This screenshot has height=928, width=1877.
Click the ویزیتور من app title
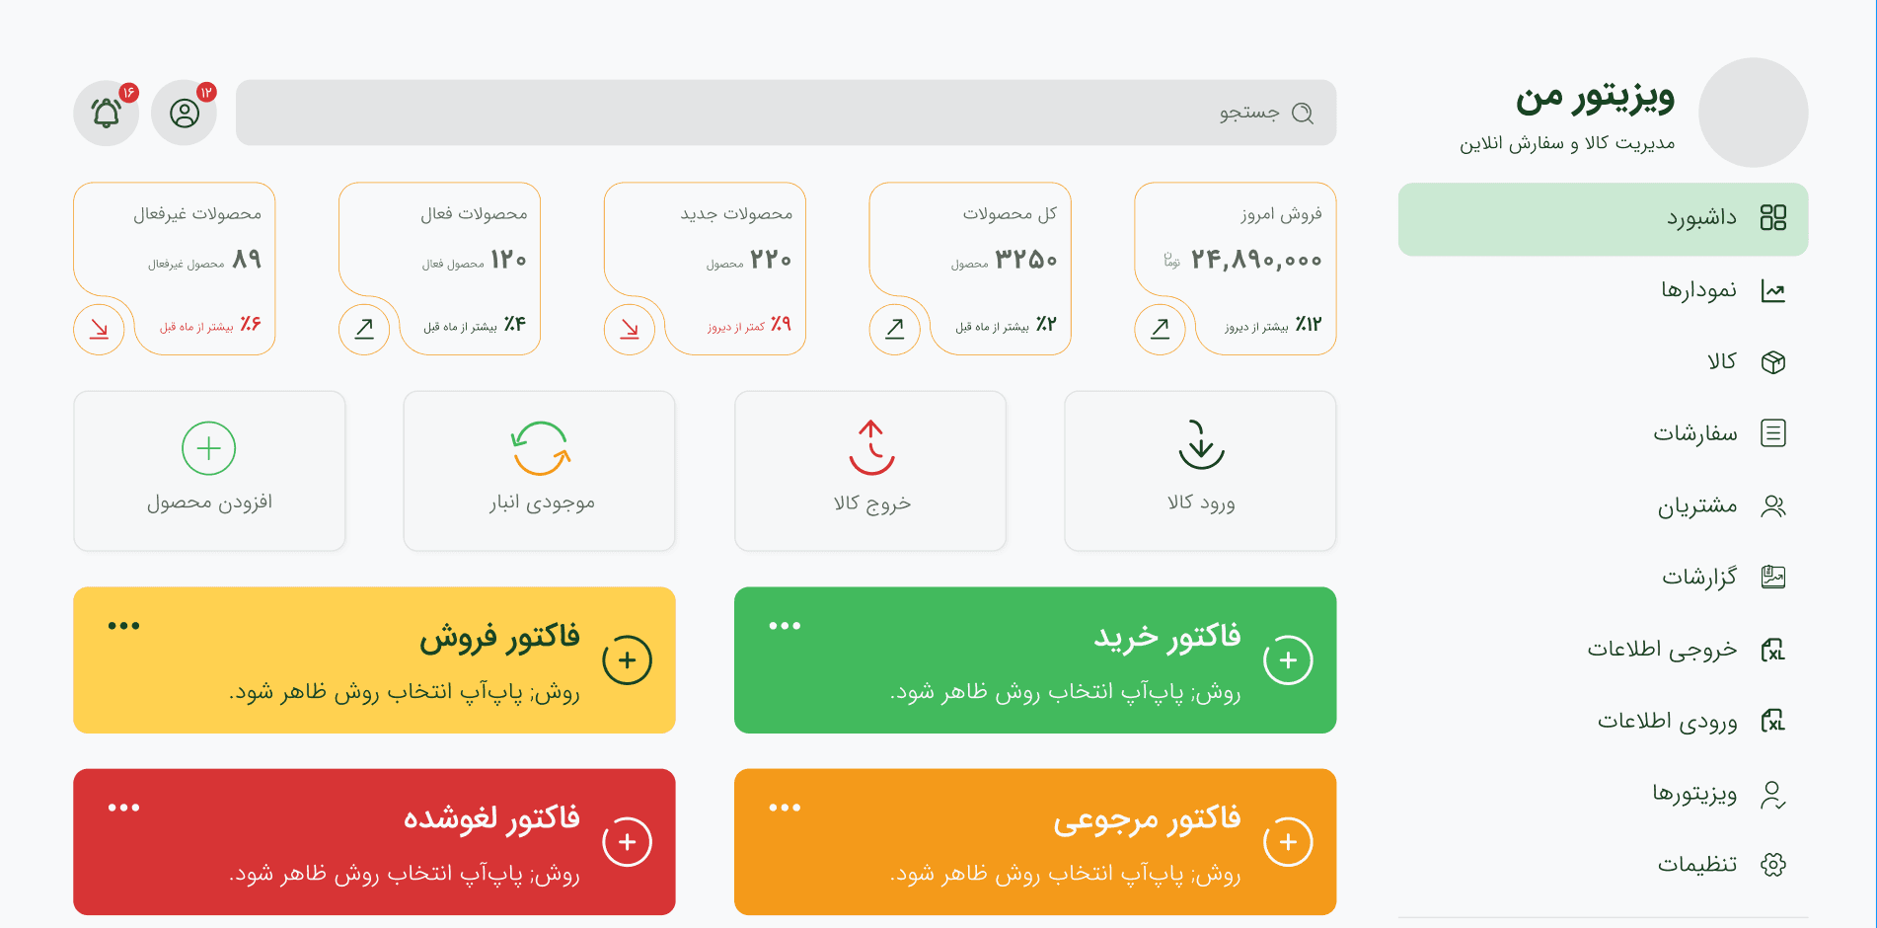tap(1596, 98)
